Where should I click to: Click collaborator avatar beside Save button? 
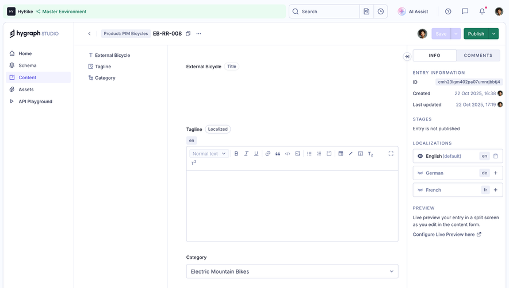click(x=422, y=34)
